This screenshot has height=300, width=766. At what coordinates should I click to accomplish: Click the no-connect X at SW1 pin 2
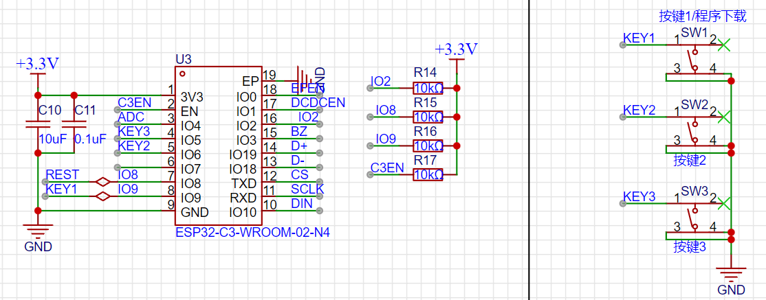(x=725, y=45)
